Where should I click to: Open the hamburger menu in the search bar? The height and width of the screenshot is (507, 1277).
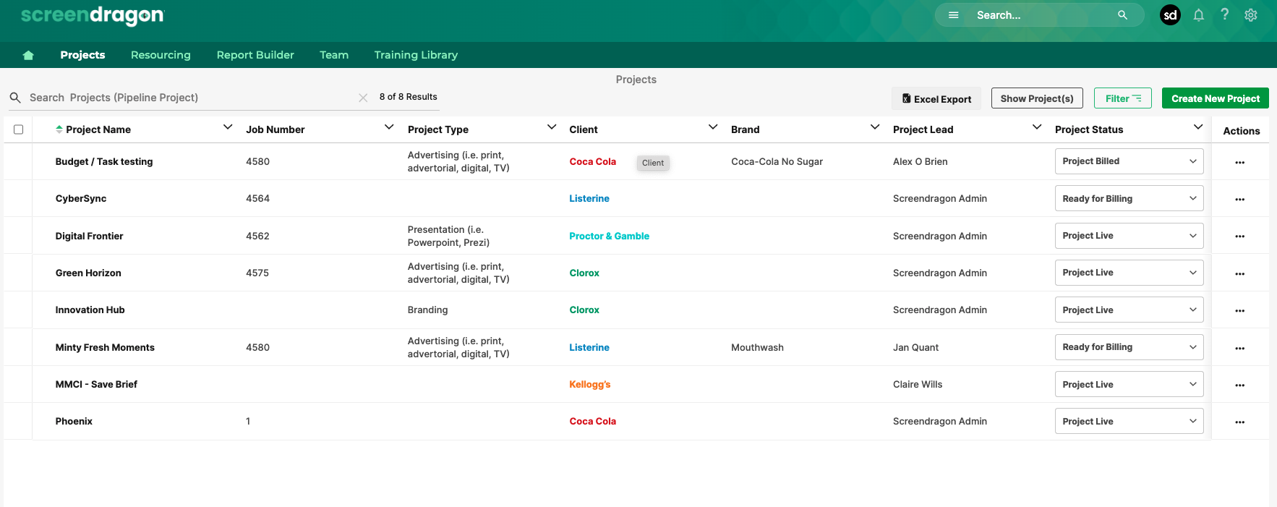[x=953, y=15]
